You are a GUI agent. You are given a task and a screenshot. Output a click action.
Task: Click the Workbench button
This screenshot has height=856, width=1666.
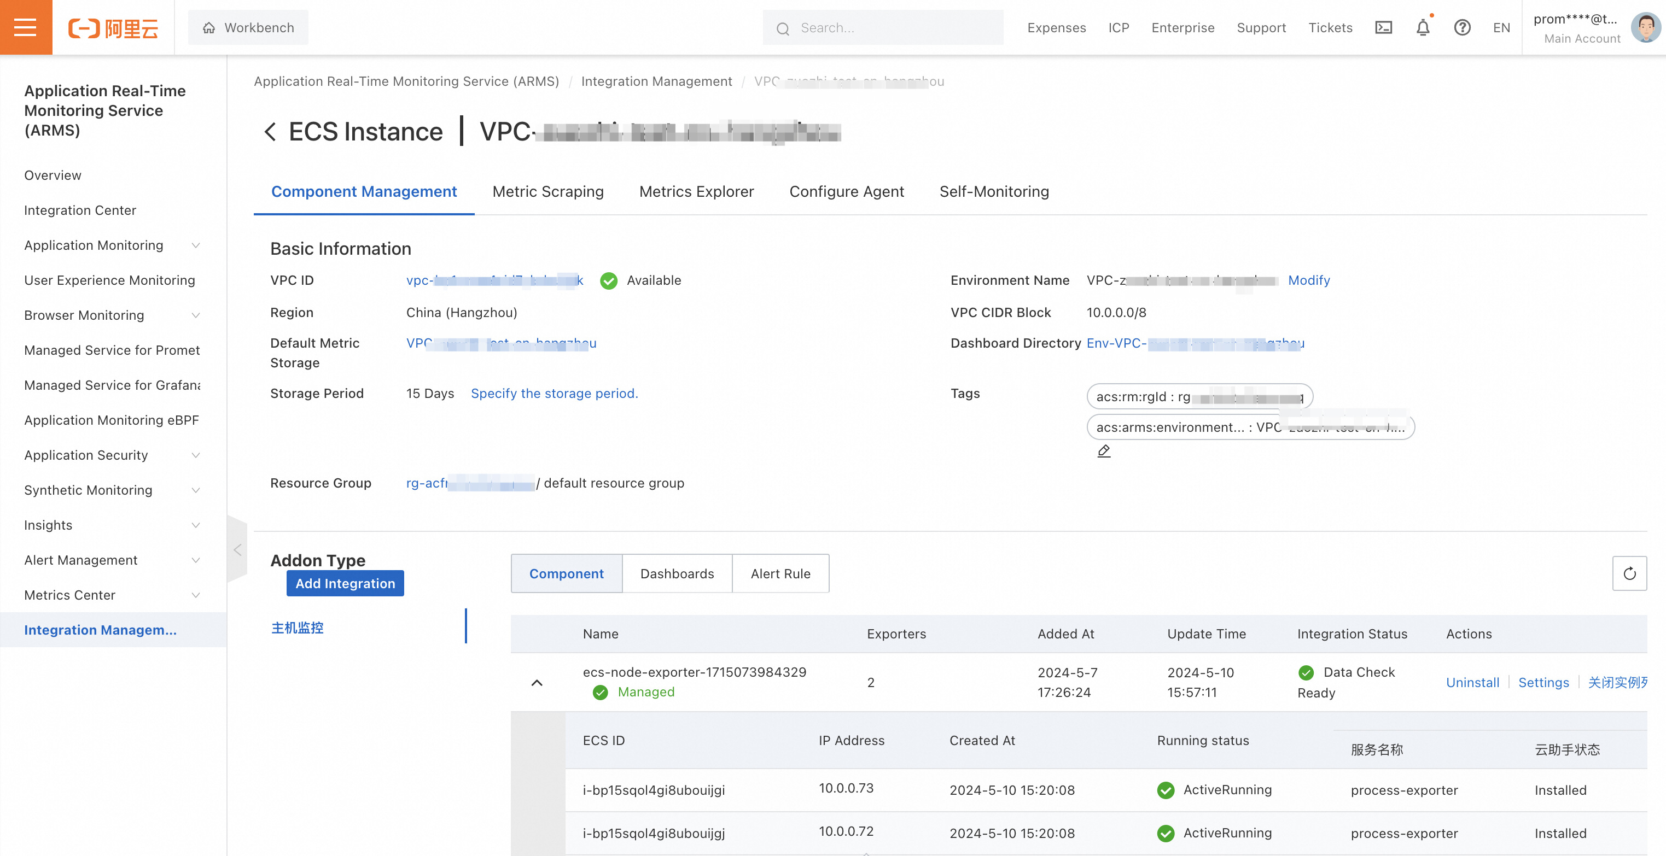pos(248,28)
